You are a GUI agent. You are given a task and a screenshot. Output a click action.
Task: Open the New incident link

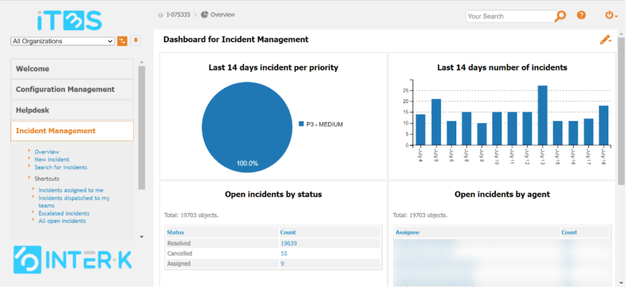52,160
